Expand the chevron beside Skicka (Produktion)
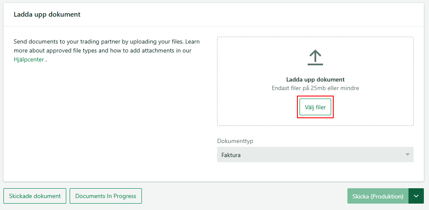Screen dimensions: 429x210 pos(416,196)
